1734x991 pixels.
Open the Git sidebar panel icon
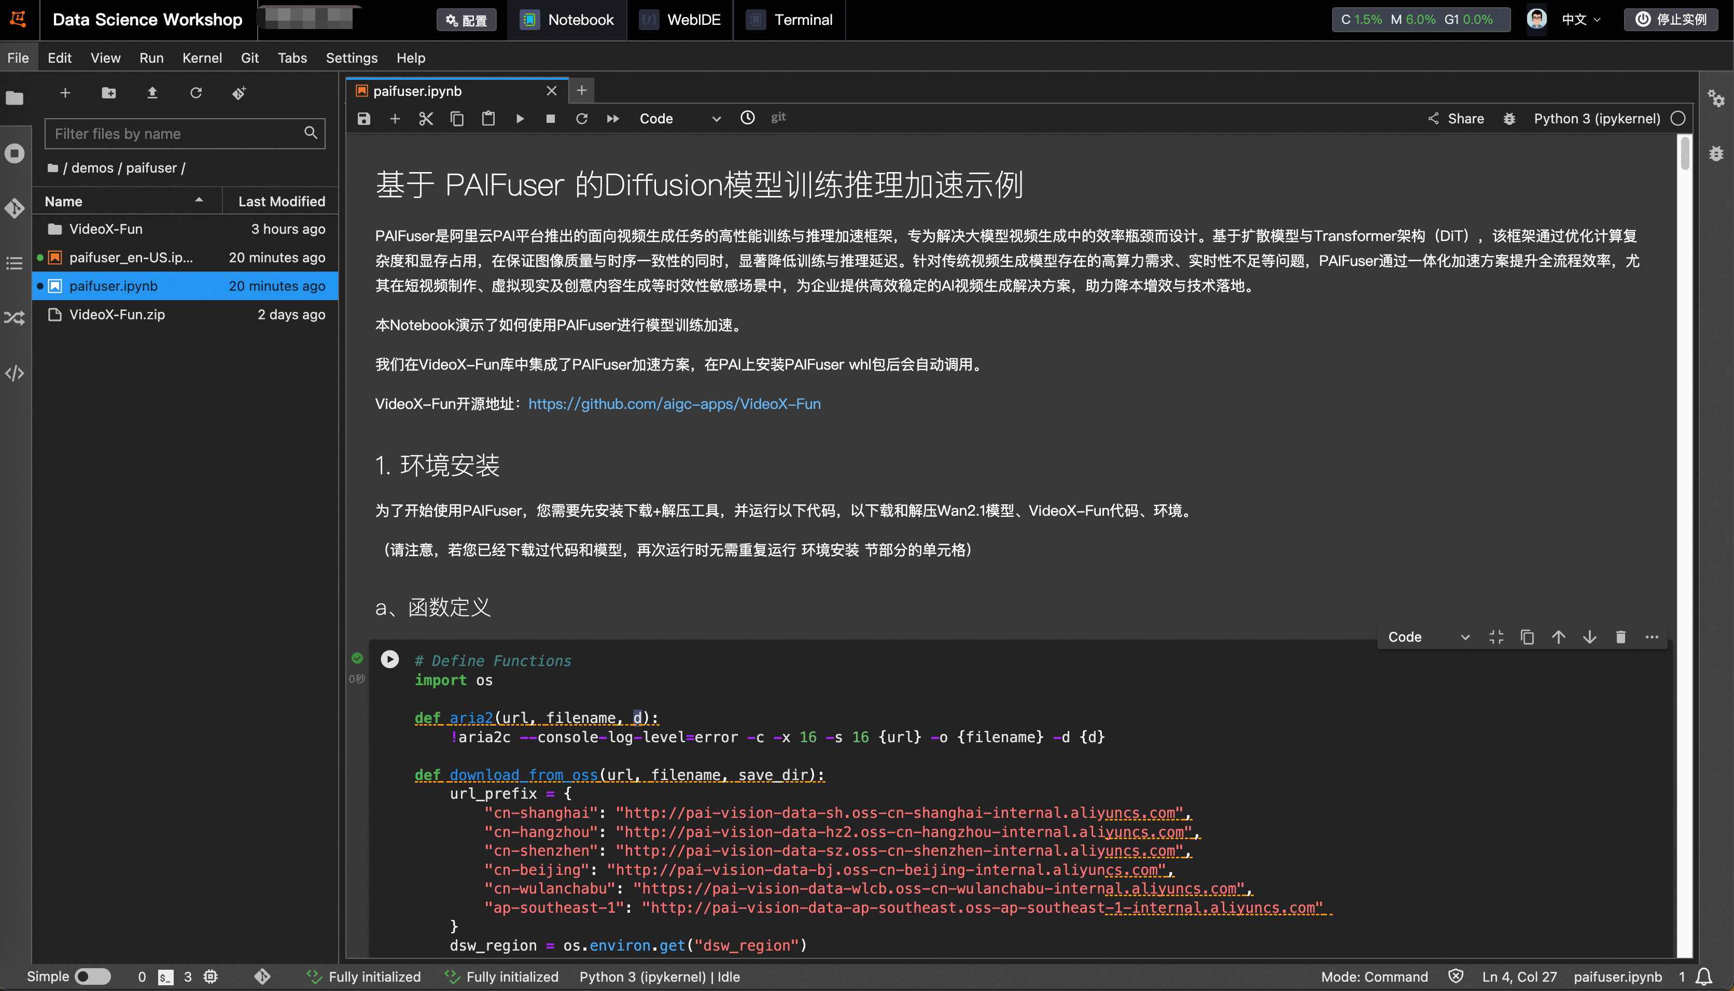click(x=15, y=208)
